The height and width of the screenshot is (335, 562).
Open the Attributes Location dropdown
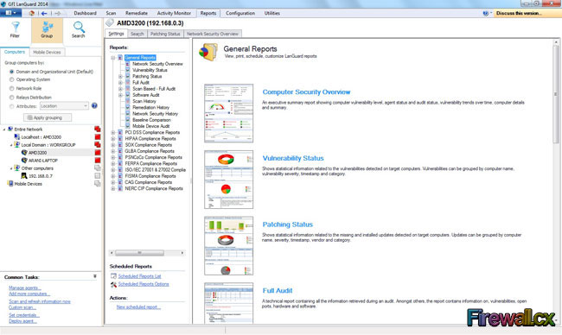[64, 106]
